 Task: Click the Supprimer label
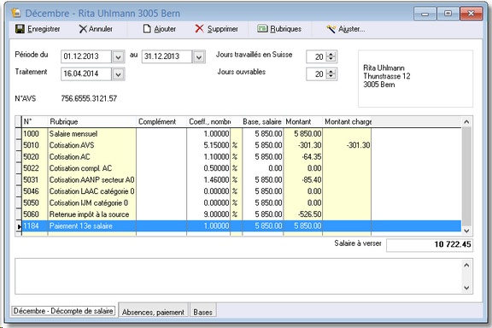(x=222, y=29)
